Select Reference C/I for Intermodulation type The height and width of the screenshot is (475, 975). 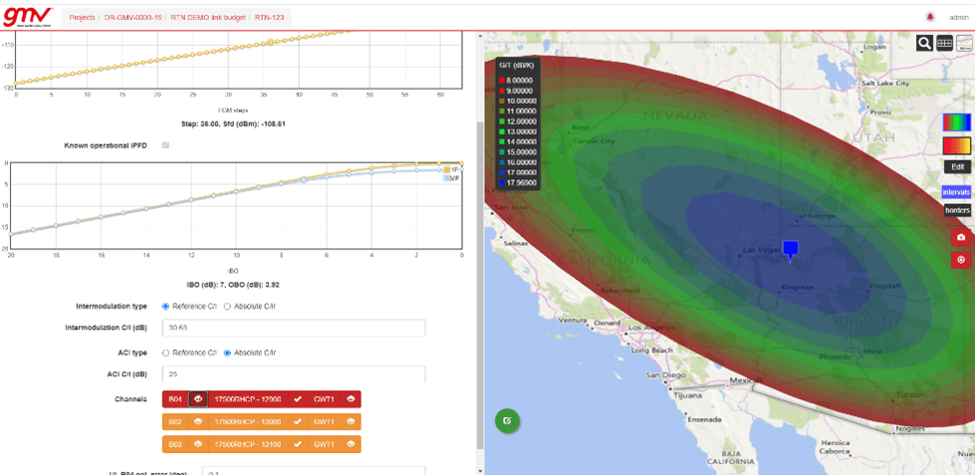click(x=165, y=307)
